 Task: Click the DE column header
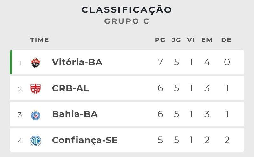click(226, 40)
